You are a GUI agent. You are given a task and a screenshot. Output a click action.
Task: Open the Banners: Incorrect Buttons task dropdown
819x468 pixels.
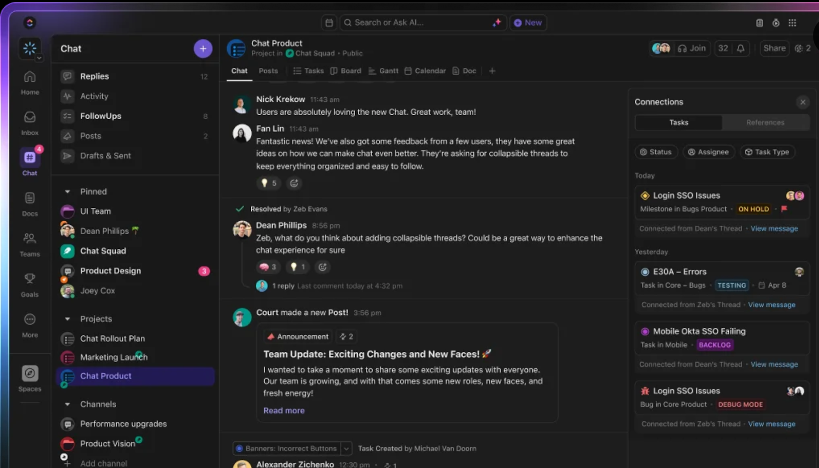coord(347,449)
